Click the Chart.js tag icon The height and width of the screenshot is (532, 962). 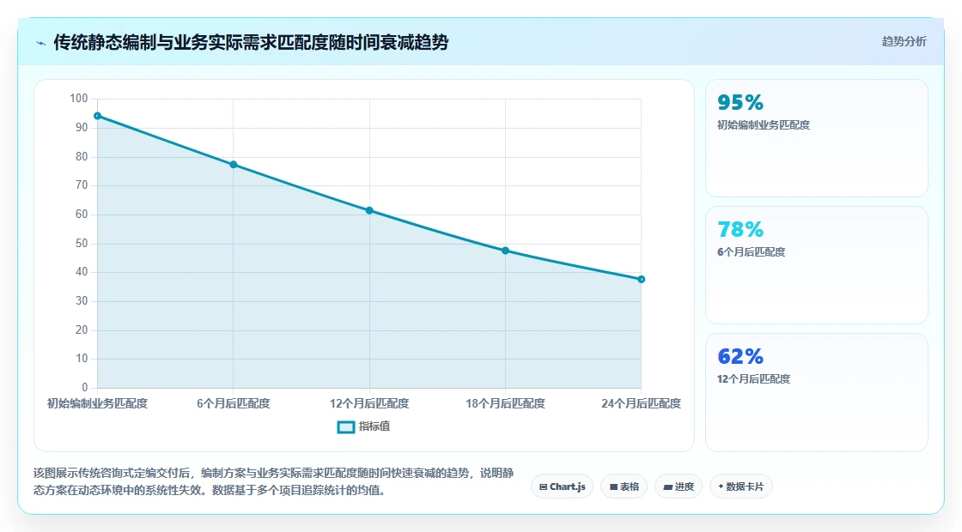543,487
